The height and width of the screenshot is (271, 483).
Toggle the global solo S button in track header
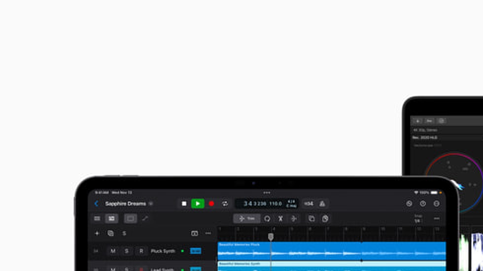124,234
